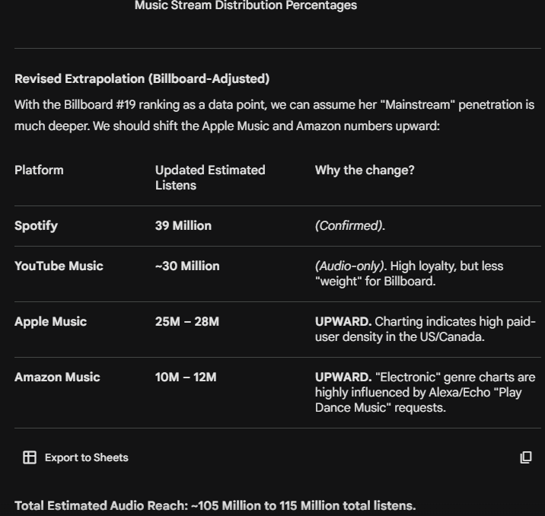Click the Export to Sheets table icon
This screenshot has height=516, width=545.
(30, 457)
